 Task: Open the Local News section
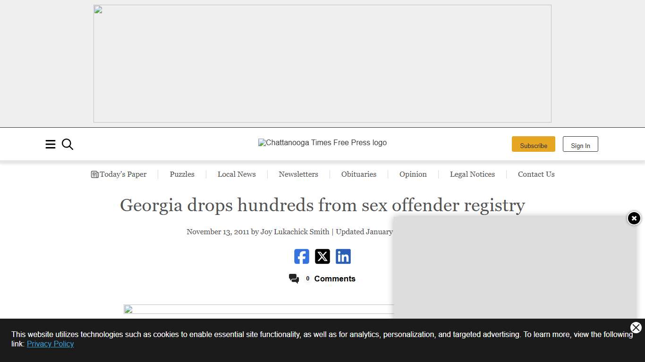[236, 174]
